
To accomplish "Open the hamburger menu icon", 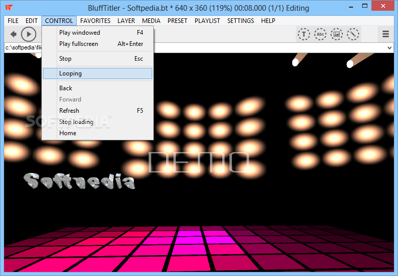I will (x=386, y=34).
